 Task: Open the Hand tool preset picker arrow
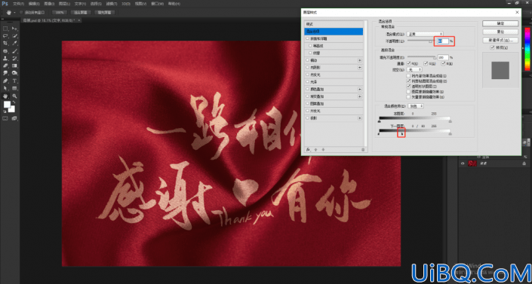click(15, 13)
